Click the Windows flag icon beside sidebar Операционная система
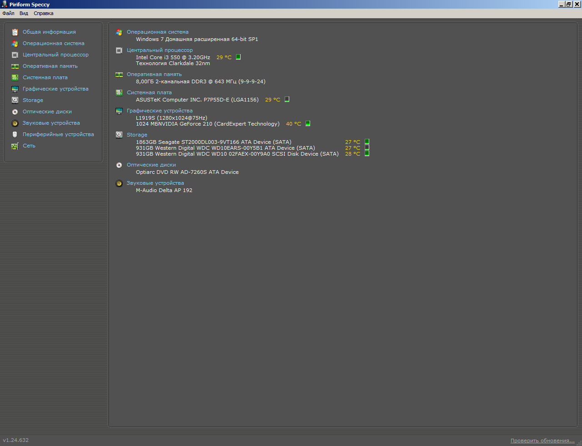Screen dimensions: 582x446 pos(15,43)
